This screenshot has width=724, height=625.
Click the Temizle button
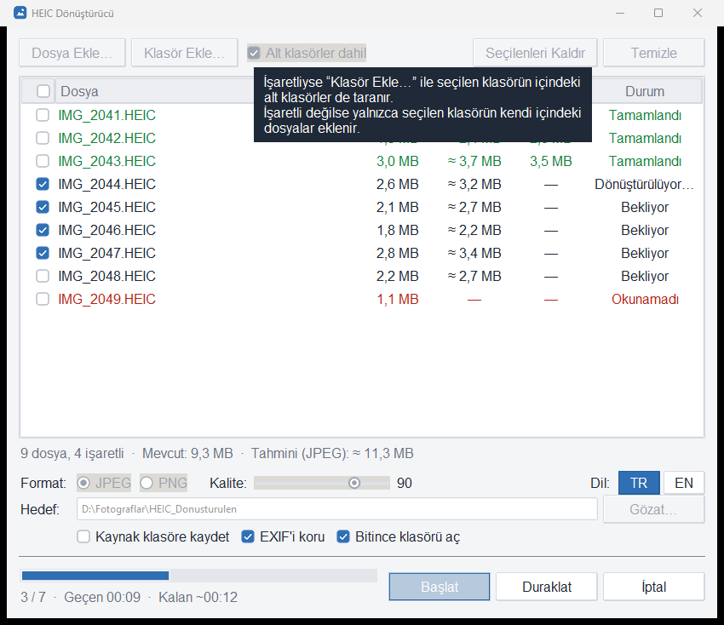[x=654, y=53]
